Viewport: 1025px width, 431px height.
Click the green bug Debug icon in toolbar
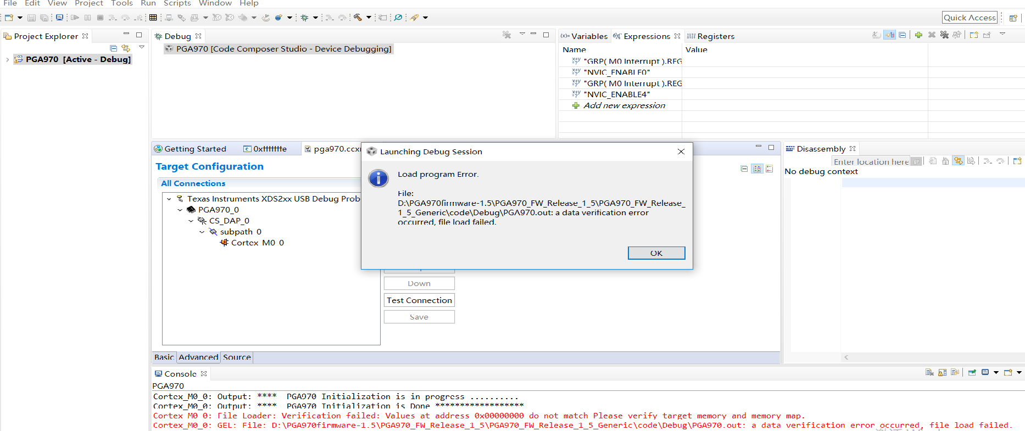304,18
